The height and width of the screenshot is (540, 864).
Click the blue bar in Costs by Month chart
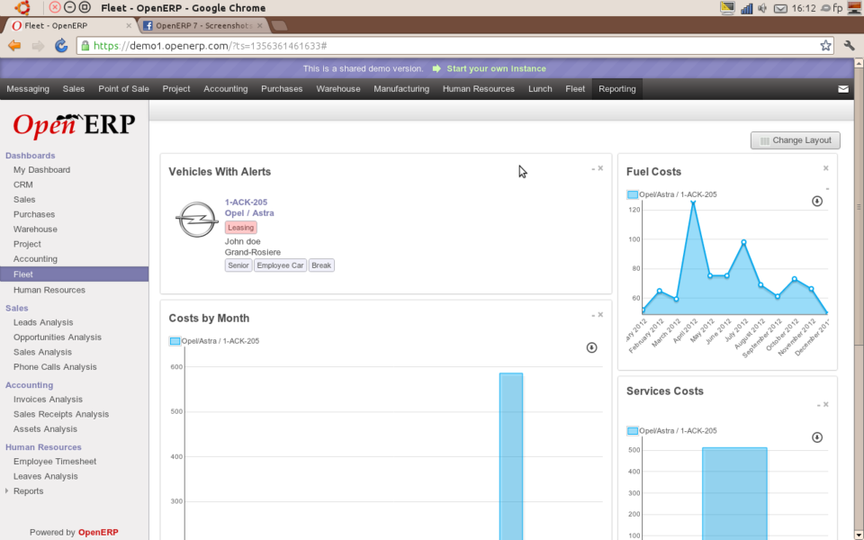pyautogui.click(x=511, y=456)
